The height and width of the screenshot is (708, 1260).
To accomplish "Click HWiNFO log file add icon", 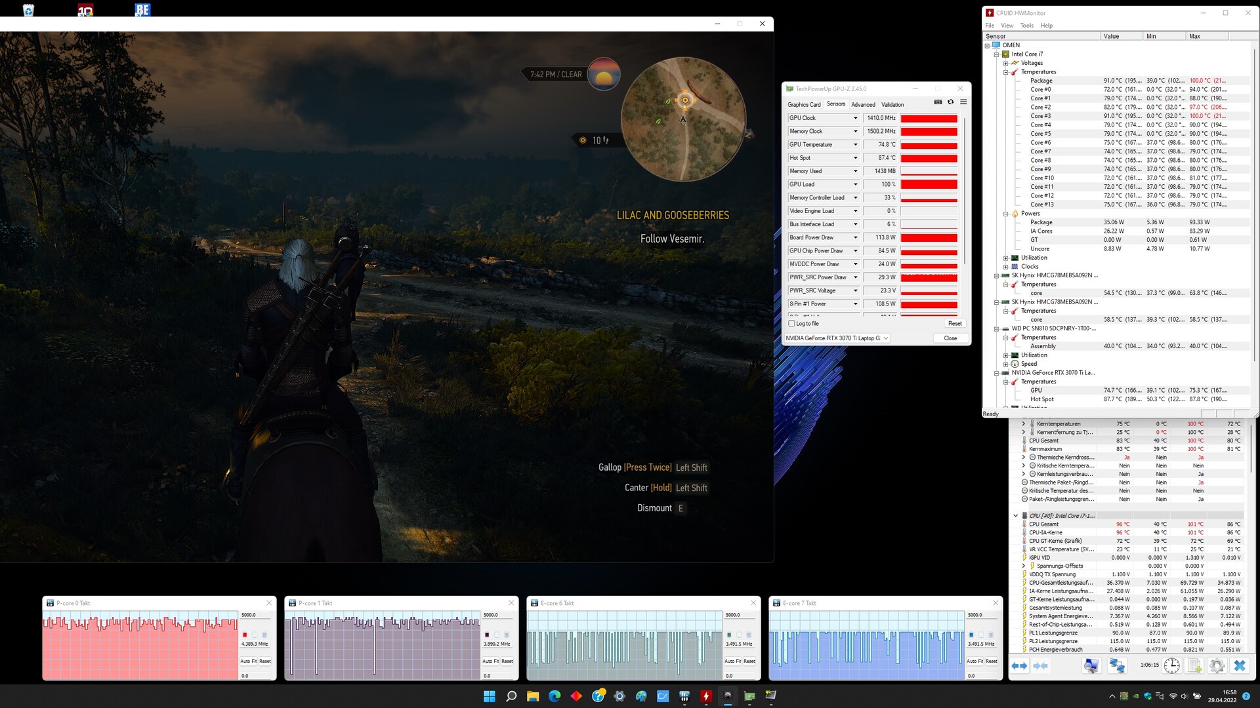I will [1194, 666].
